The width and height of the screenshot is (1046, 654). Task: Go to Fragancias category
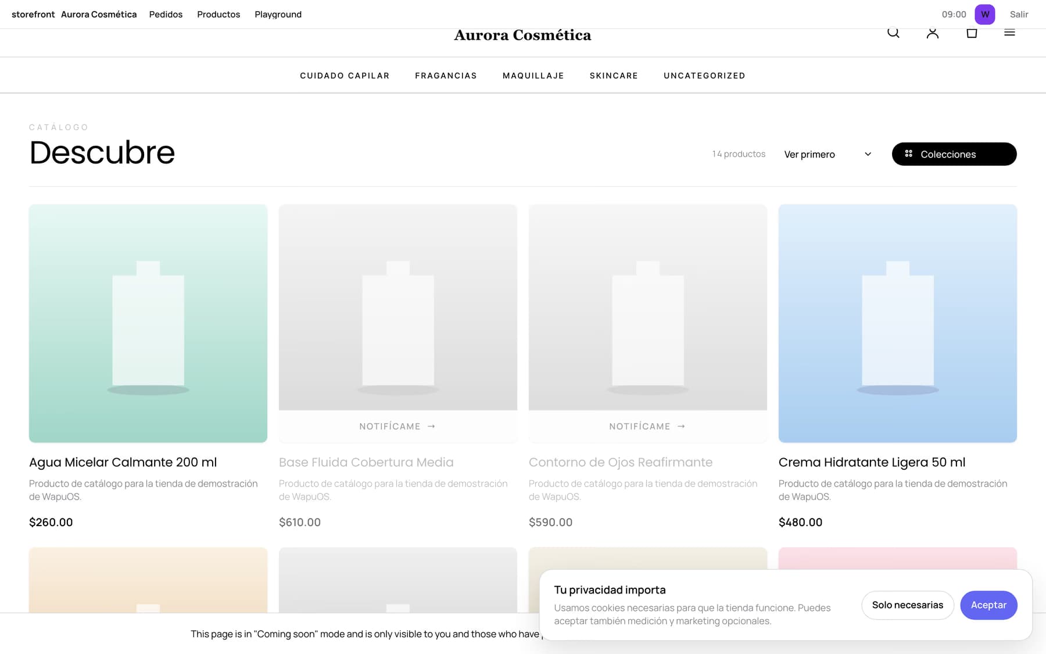[x=446, y=76]
